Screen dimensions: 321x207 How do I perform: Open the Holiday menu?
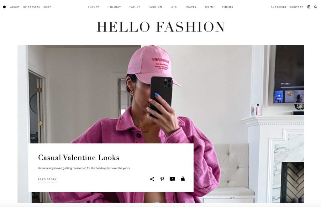[114, 7]
